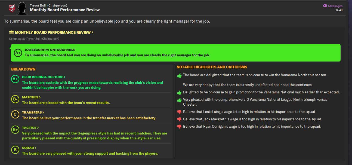
Task: Click the B Squad grade badge
Action: [x=15, y=150]
